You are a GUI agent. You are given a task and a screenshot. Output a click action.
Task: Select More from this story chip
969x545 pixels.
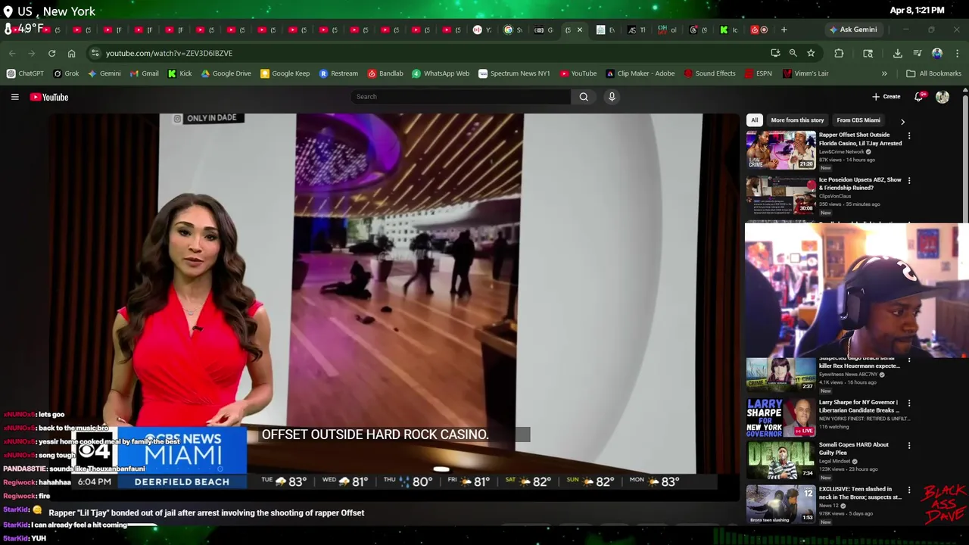pos(797,120)
